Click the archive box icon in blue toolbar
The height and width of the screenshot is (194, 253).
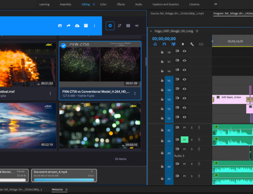coord(86,26)
